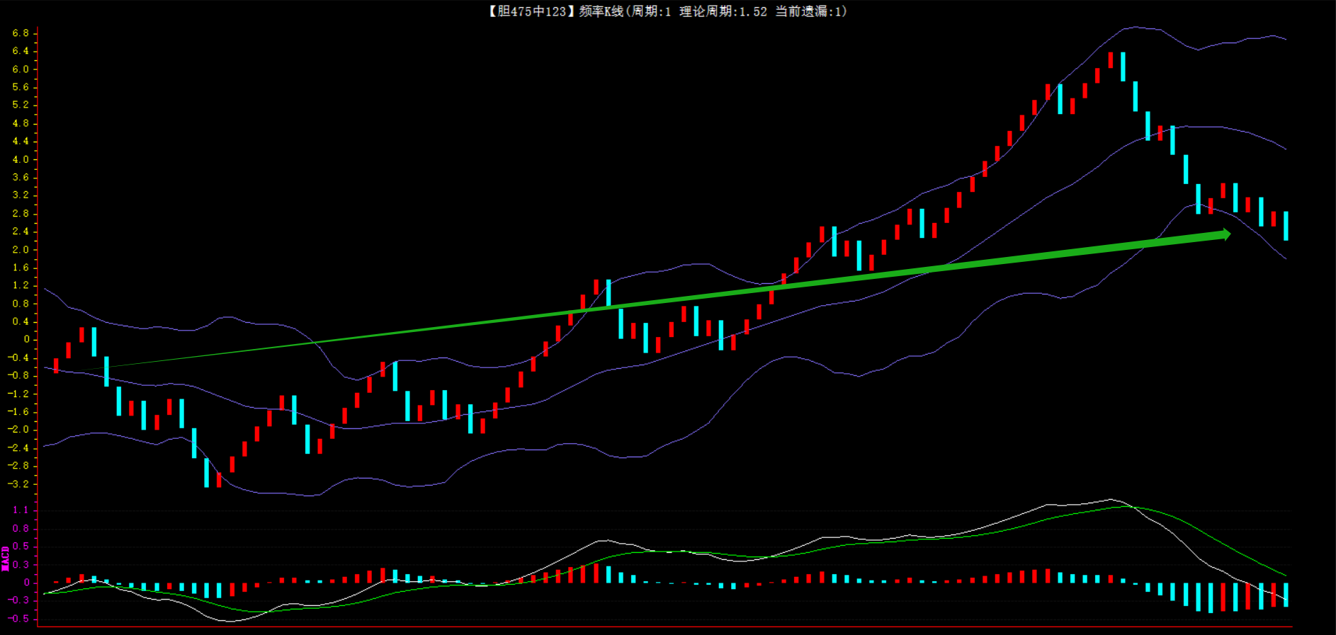Click the 理论周期:1.52 text in title
Image resolution: width=1336 pixels, height=635 pixels.
point(723,11)
